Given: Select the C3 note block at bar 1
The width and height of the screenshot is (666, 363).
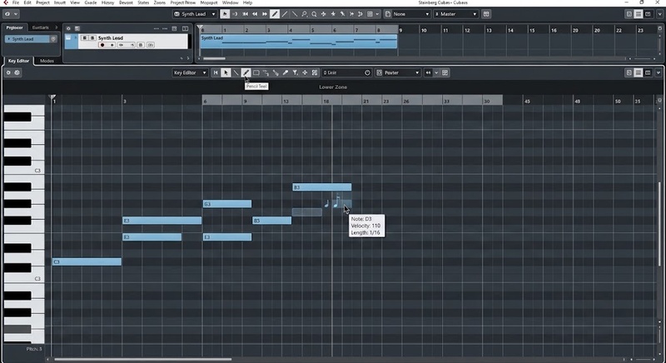Looking at the screenshot, I should (x=87, y=262).
